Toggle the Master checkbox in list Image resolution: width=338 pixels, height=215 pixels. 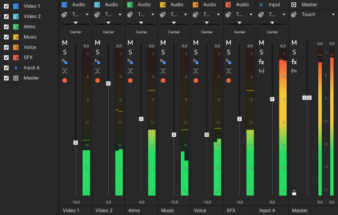(x=6, y=78)
